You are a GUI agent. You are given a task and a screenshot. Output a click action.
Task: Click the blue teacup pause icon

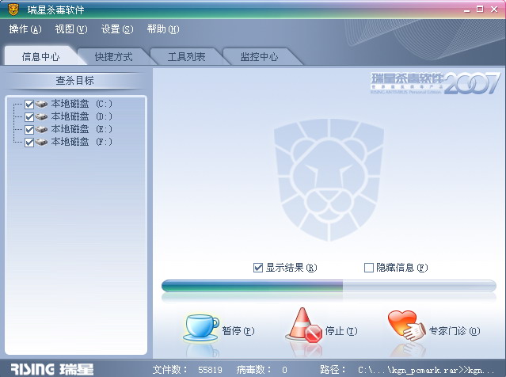[x=201, y=327]
